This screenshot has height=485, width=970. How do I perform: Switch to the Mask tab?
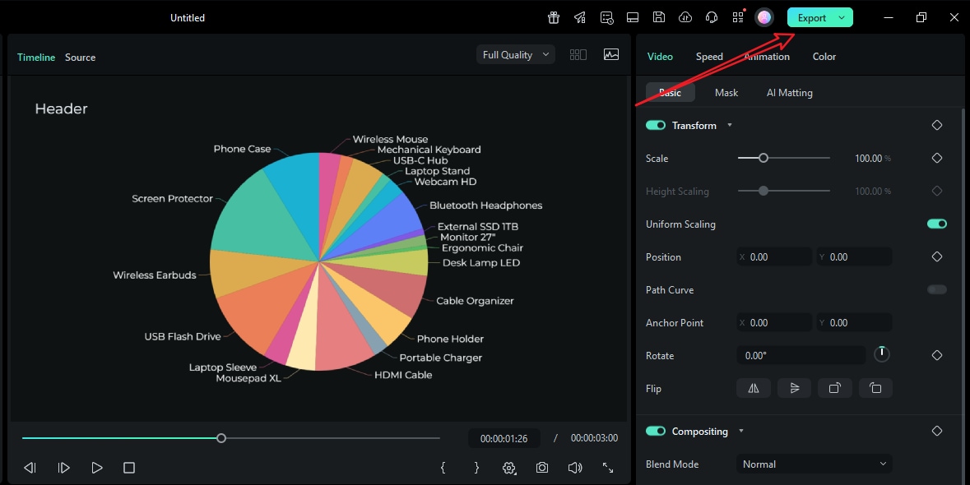pos(726,92)
